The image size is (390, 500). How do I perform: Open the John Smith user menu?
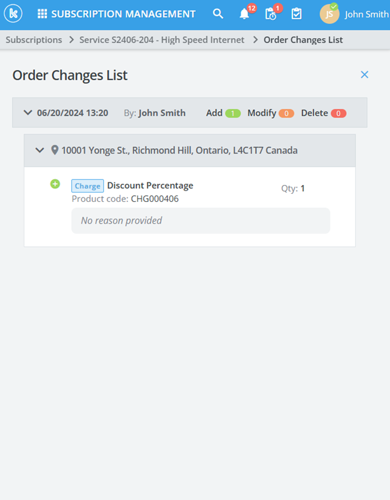coord(367,14)
